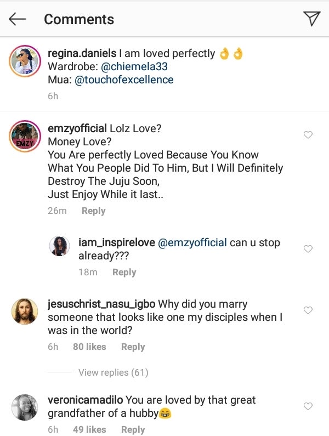Reply to jesuschrist_nasu_igbo's comment
The image size is (329, 436).
point(133,347)
